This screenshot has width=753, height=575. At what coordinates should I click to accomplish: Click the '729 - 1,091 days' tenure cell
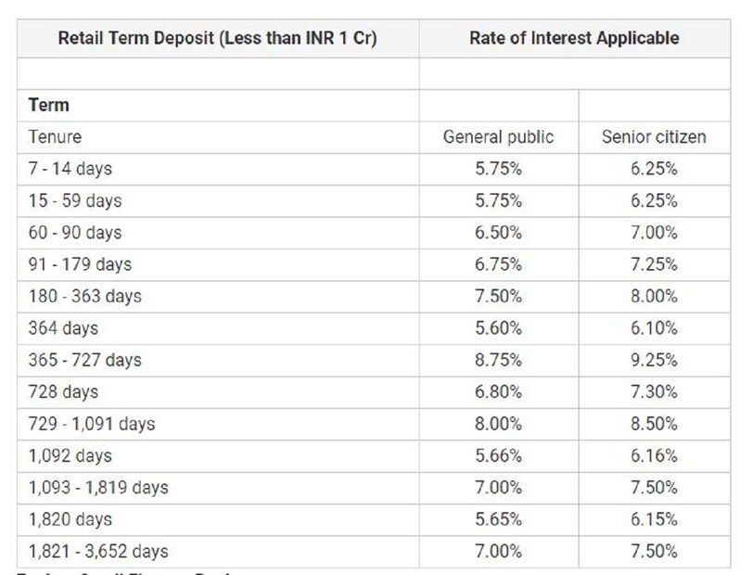(x=92, y=424)
